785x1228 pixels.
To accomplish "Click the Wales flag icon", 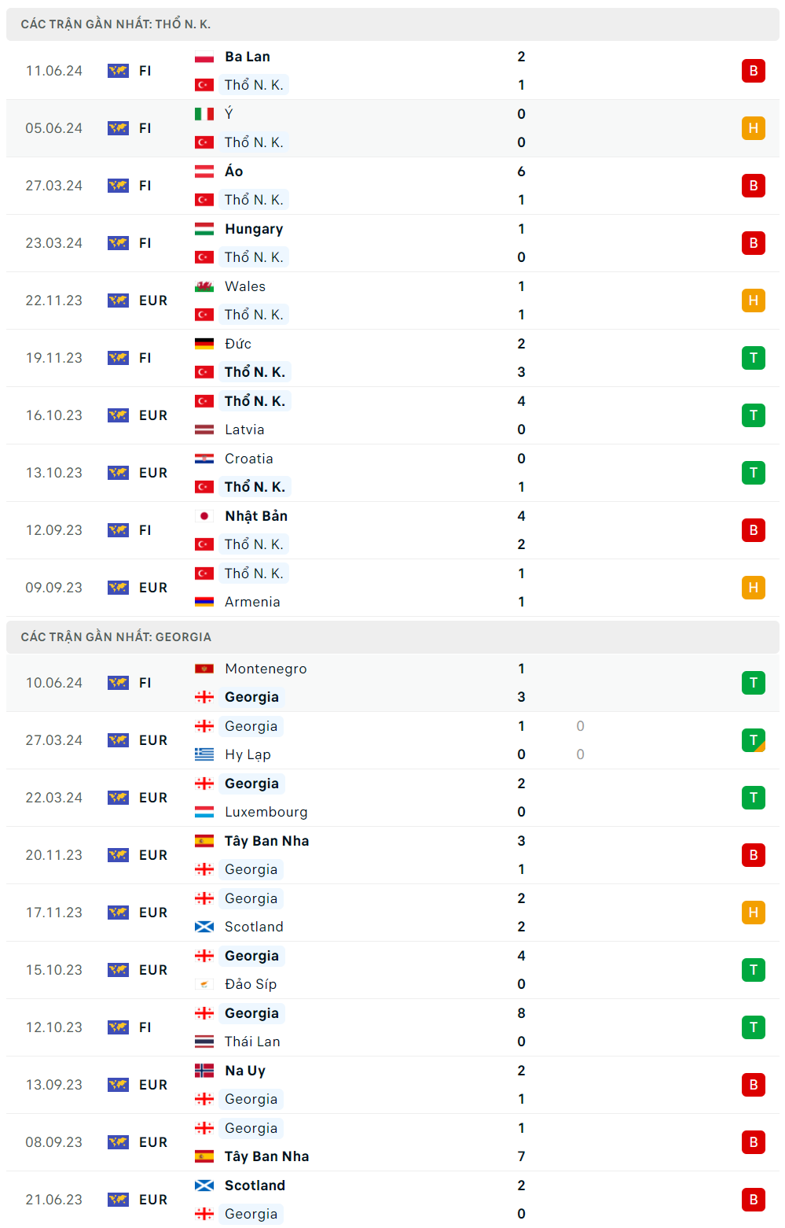I will (204, 286).
